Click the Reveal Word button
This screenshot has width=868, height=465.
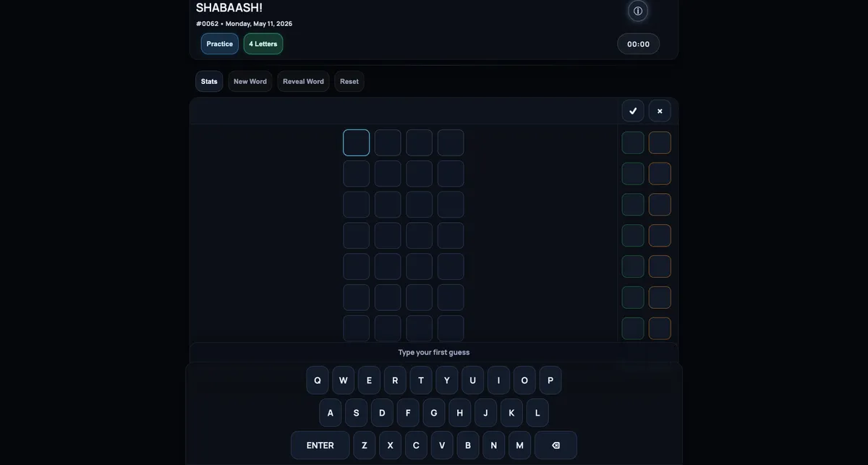click(303, 81)
